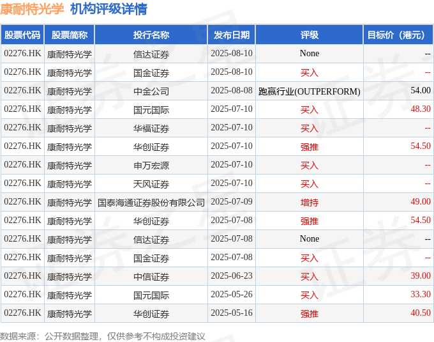Click None rating in 2025-07-08 row
This screenshot has height=342, width=434.
point(309,238)
